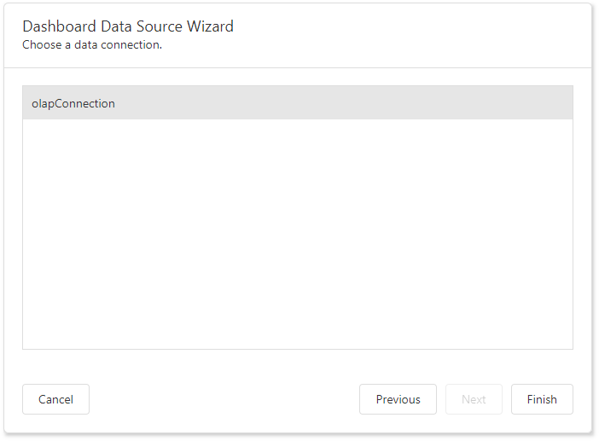Click the greyed-out Next in the footer
The height and width of the screenshot is (441, 599).
click(474, 399)
